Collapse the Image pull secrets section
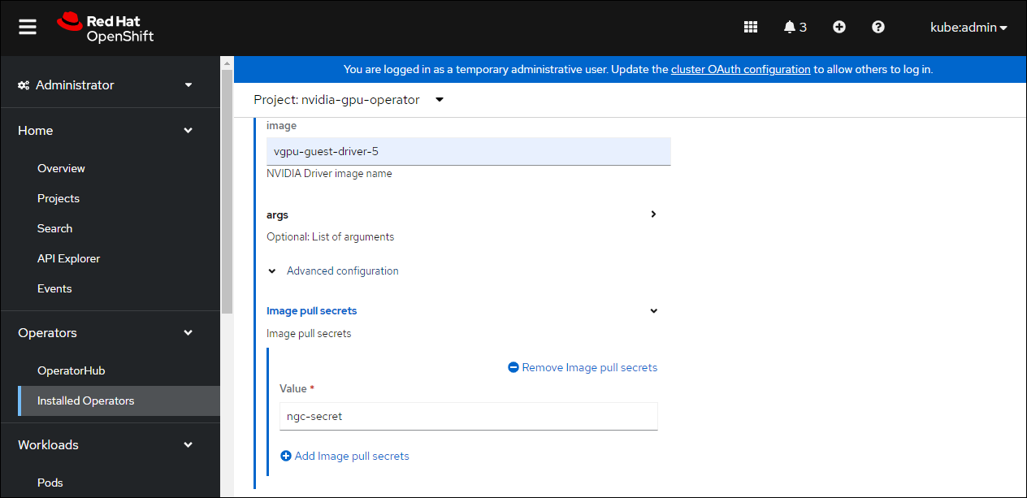This screenshot has height=498, width=1027. 653,311
